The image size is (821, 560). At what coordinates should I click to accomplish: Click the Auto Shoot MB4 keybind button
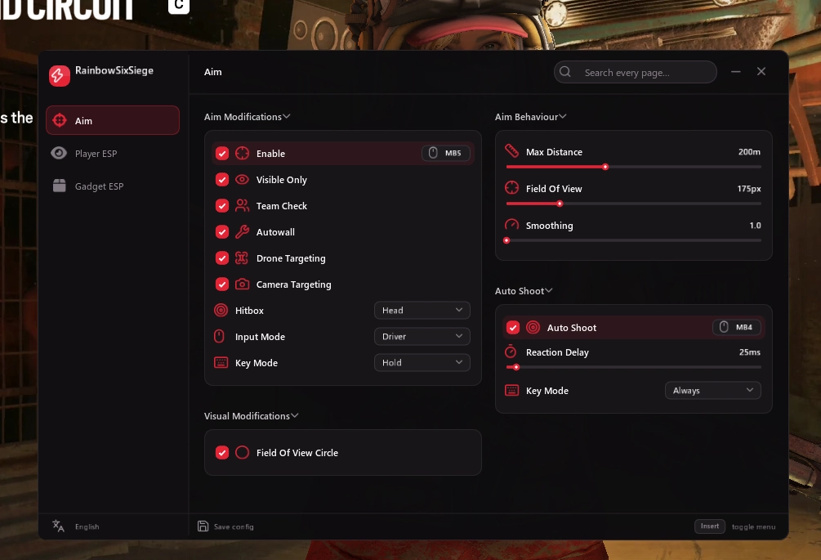[x=736, y=327]
